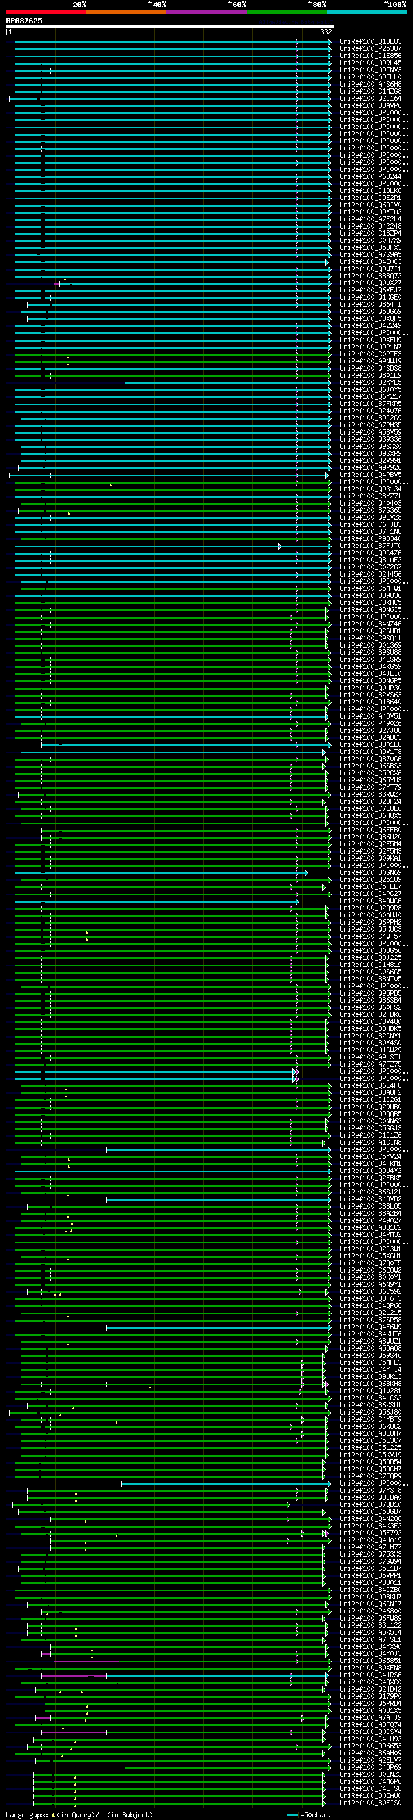Select hit UniRef100_Q801L8
413x1820 pixels.
370,744
